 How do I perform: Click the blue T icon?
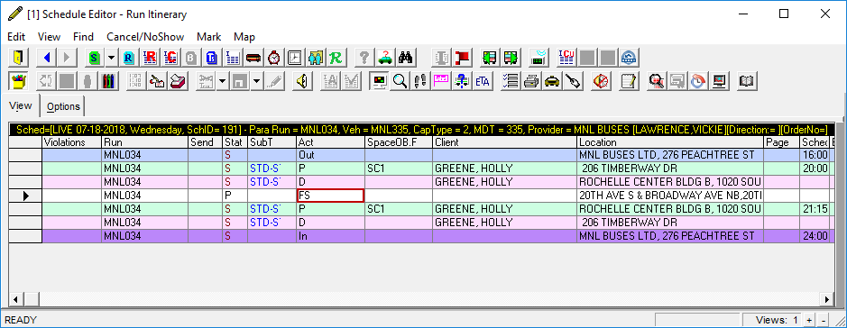click(x=212, y=57)
